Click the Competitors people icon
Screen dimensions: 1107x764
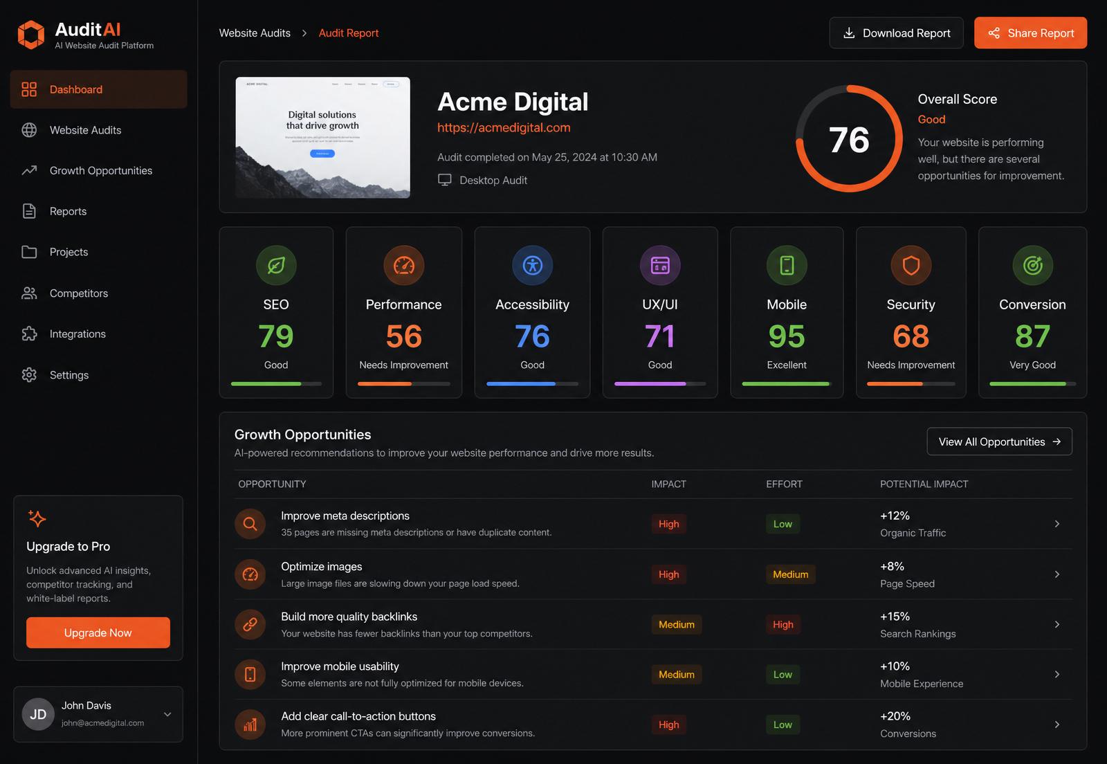click(x=29, y=293)
